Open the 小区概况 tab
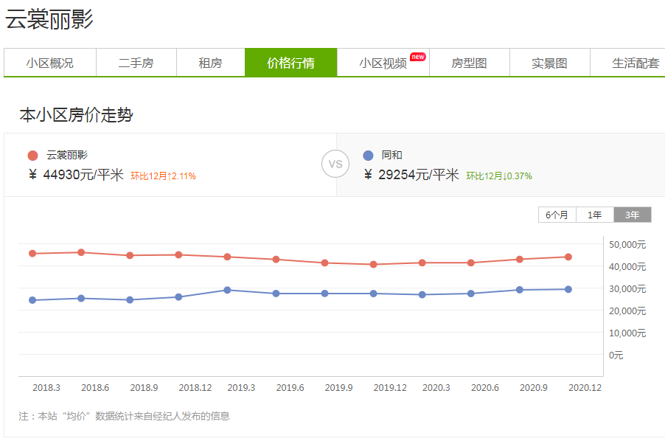 [50, 63]
